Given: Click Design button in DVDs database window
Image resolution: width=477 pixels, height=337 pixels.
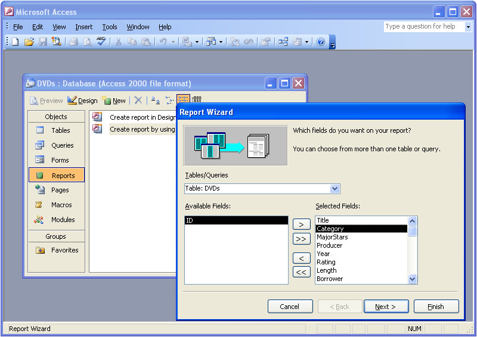Looking at the screenshot, I should (82, 101).
